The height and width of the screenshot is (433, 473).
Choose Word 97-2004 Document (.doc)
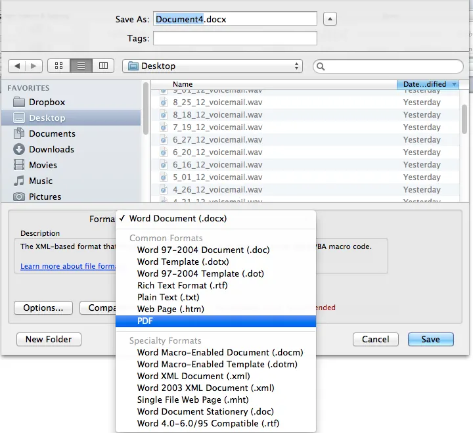pyautogui.click(x=215, y=250)
